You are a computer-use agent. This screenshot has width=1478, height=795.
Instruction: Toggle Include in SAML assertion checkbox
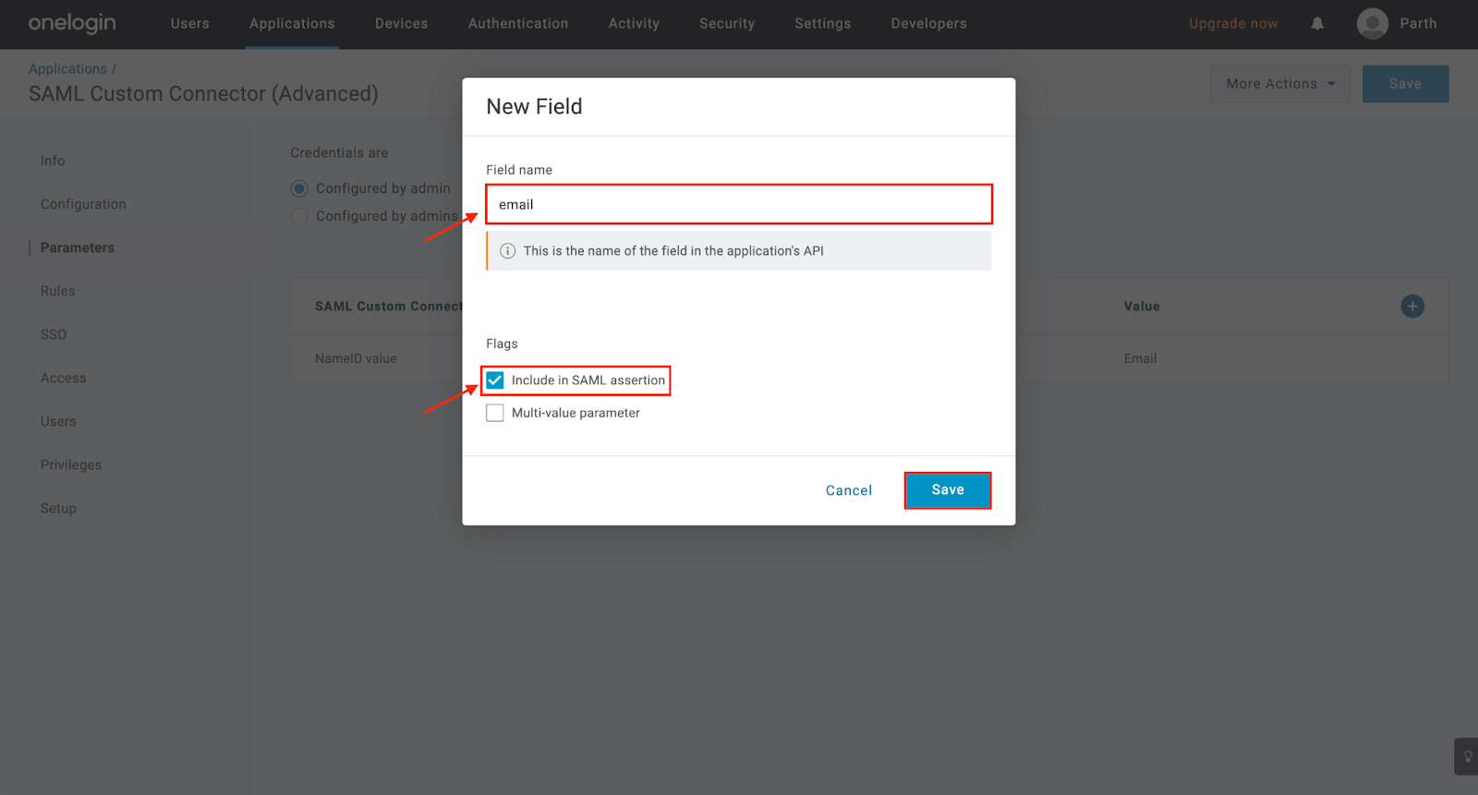[x=495, y=380]
